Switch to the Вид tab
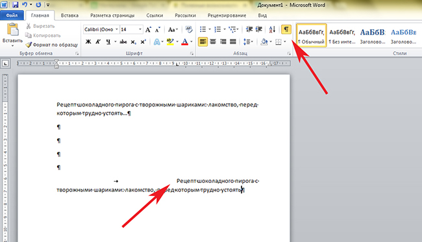The image size is (422, 242). 262,16
